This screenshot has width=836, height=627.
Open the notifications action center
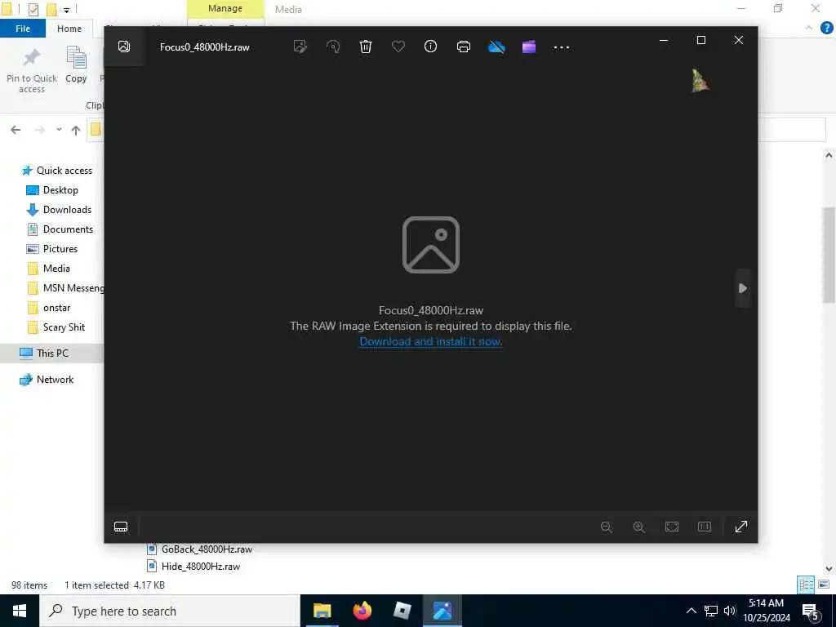(811, 611)
